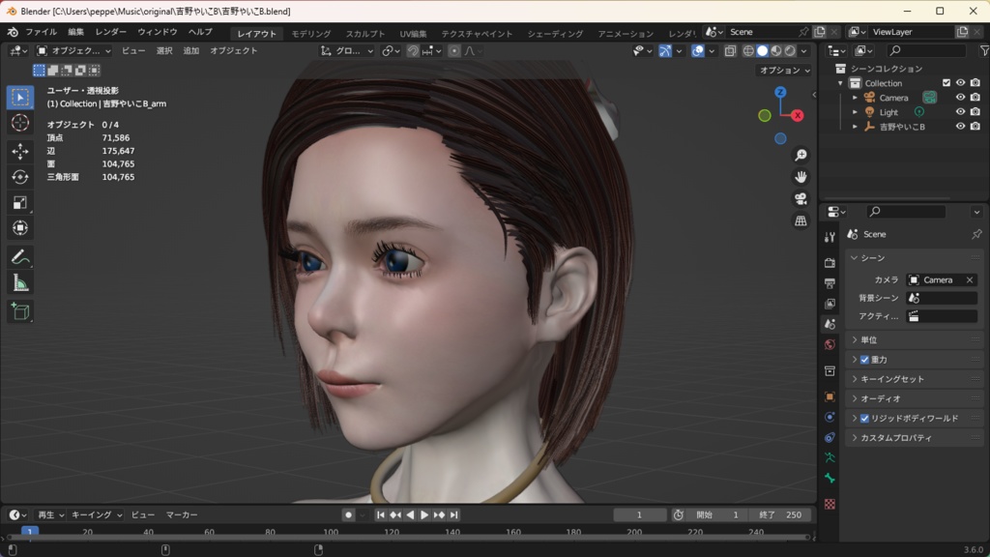Click the マーカー menu in timeline
990x557 pixels.
pos(182,515)
